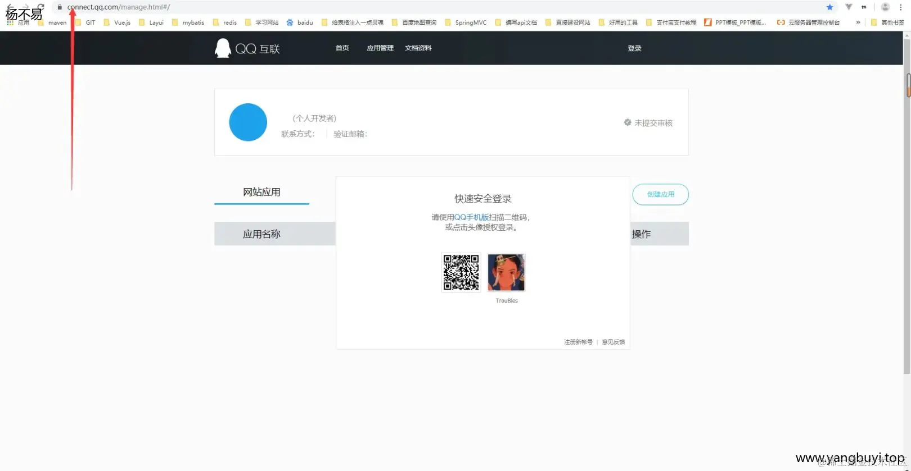Click the (个人开发者) label
This screenshot has width=911, height=471.
click(314, 118)
